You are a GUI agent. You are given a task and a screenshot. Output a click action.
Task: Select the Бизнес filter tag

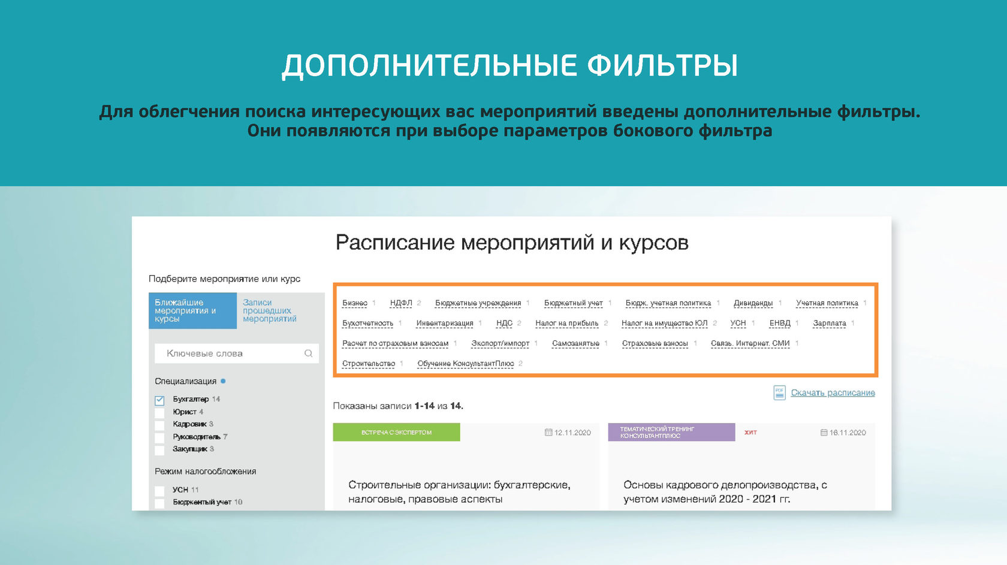[354, 303]
